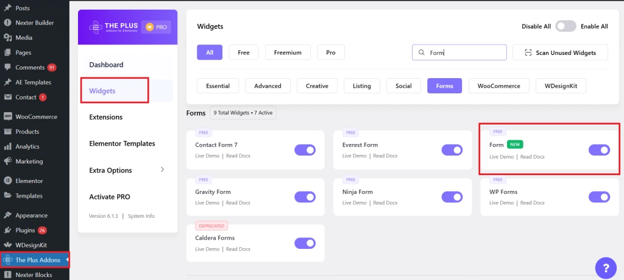Filter by WooCommerce category

tap(499, 85)
